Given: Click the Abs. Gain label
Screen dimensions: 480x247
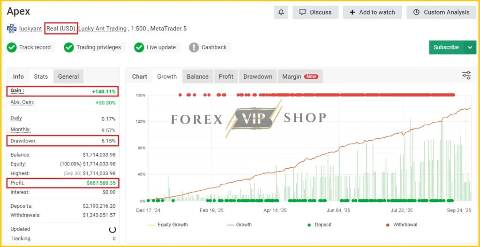Looking at the screenshot, I should (x=22, y=102).
